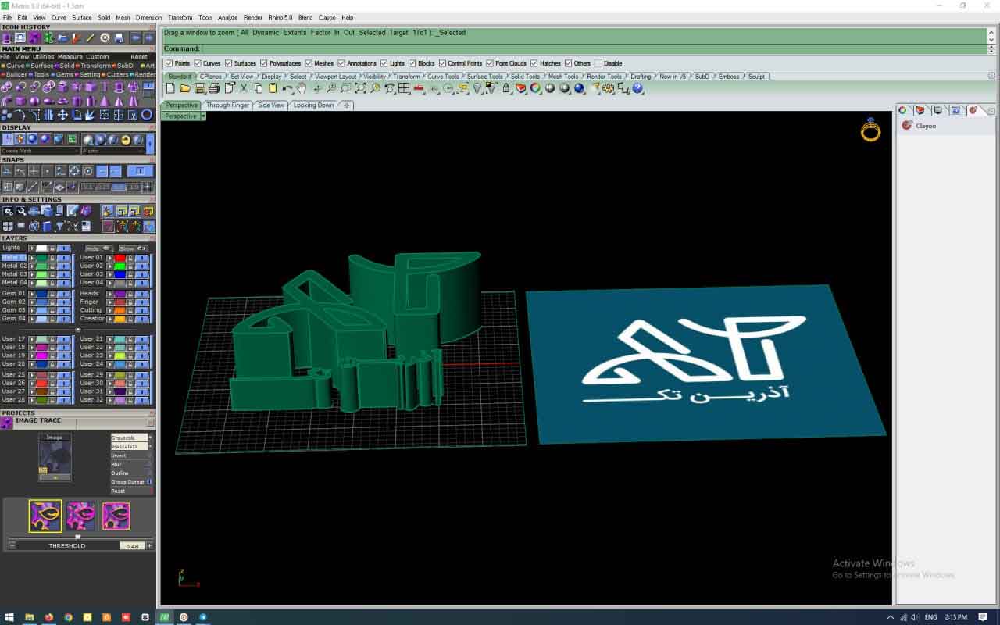Image resolution: width=1000 pixels, height=625 pixels.
Task: Click Gems in the Main Menu panel
Action: (65, 74)
